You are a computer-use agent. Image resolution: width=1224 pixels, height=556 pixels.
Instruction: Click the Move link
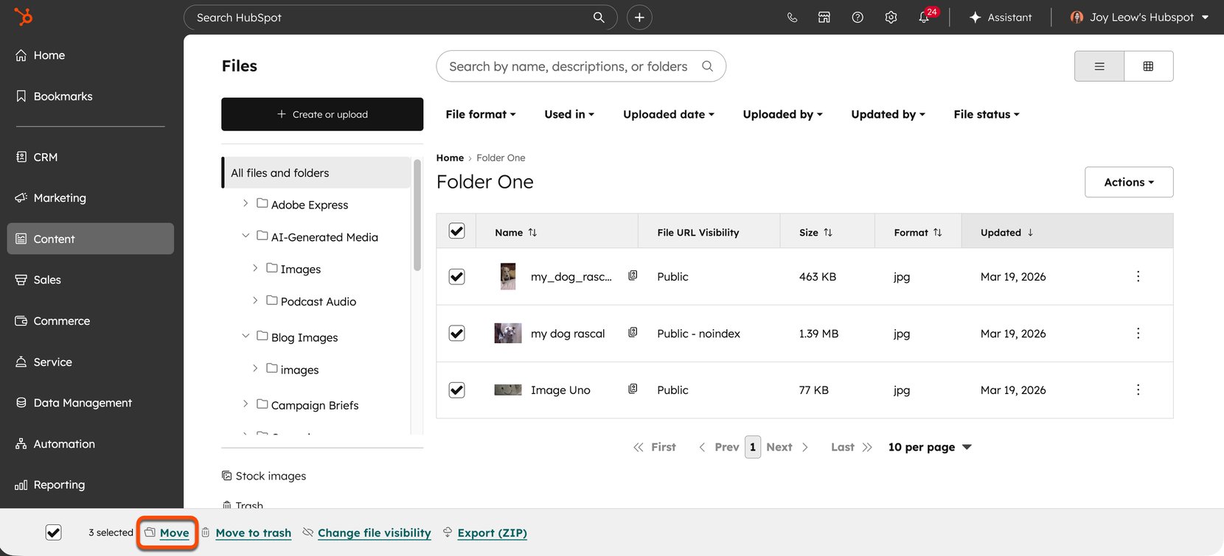175,532
